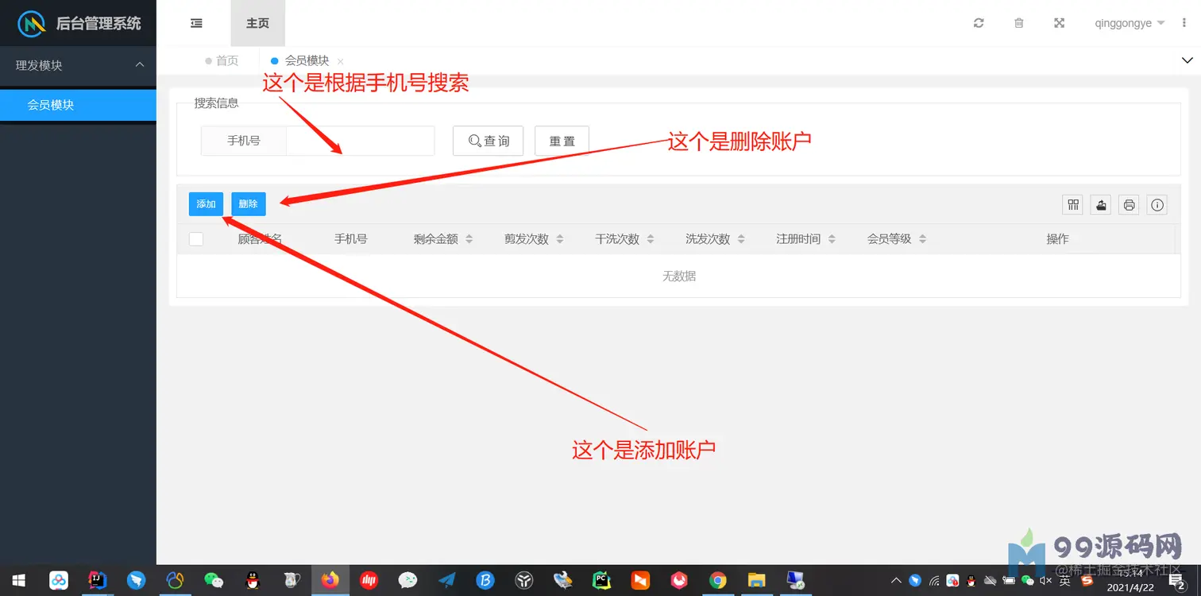Select 会员模块 in the sidebar
The height and width of the screenshot is (596, 1201).
click(78, 105)
